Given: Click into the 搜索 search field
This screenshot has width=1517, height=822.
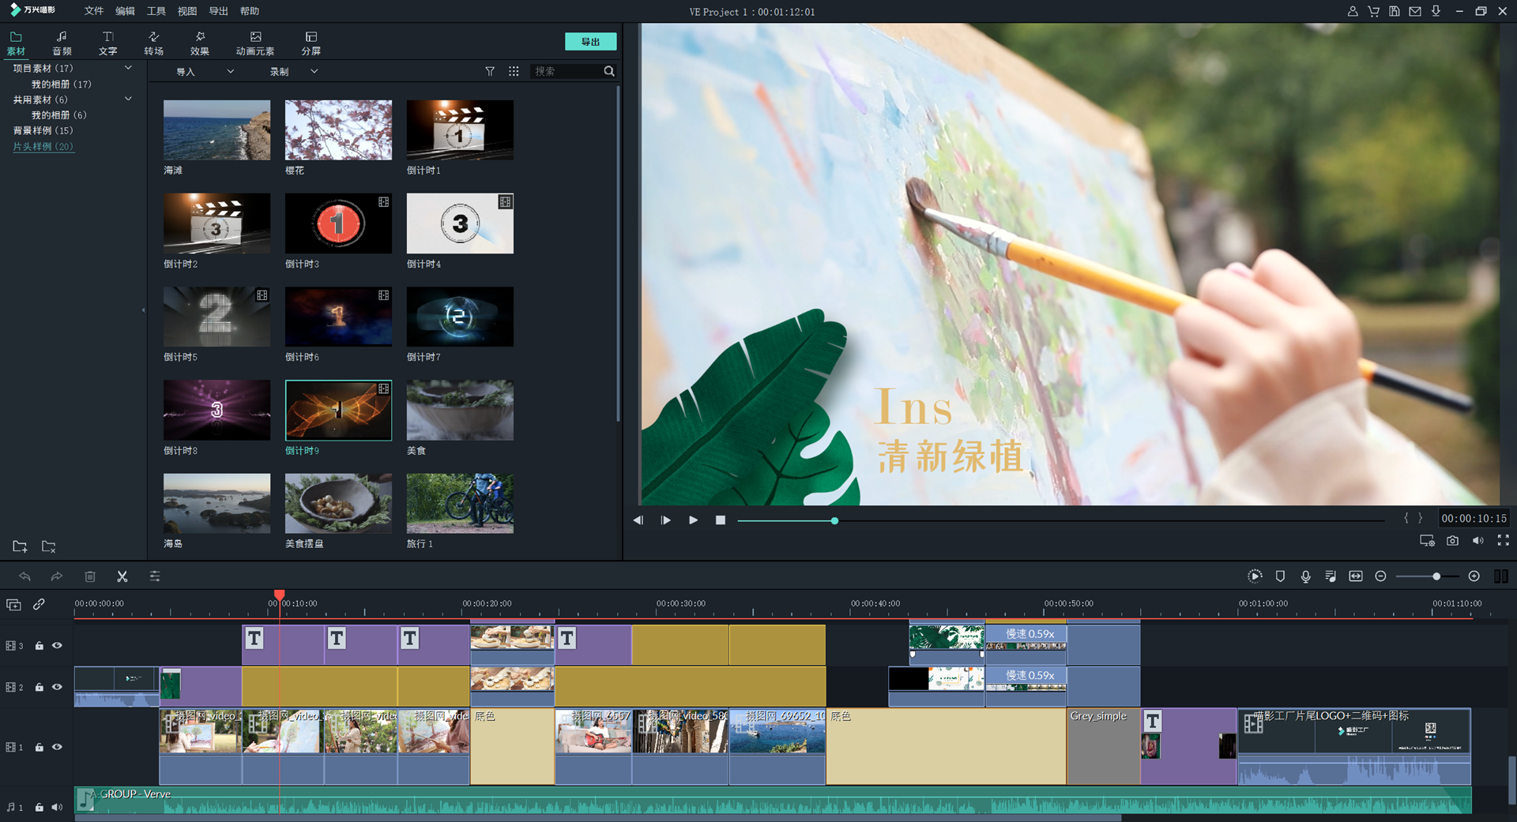Looking at the screenshot, I should [566, 71].
